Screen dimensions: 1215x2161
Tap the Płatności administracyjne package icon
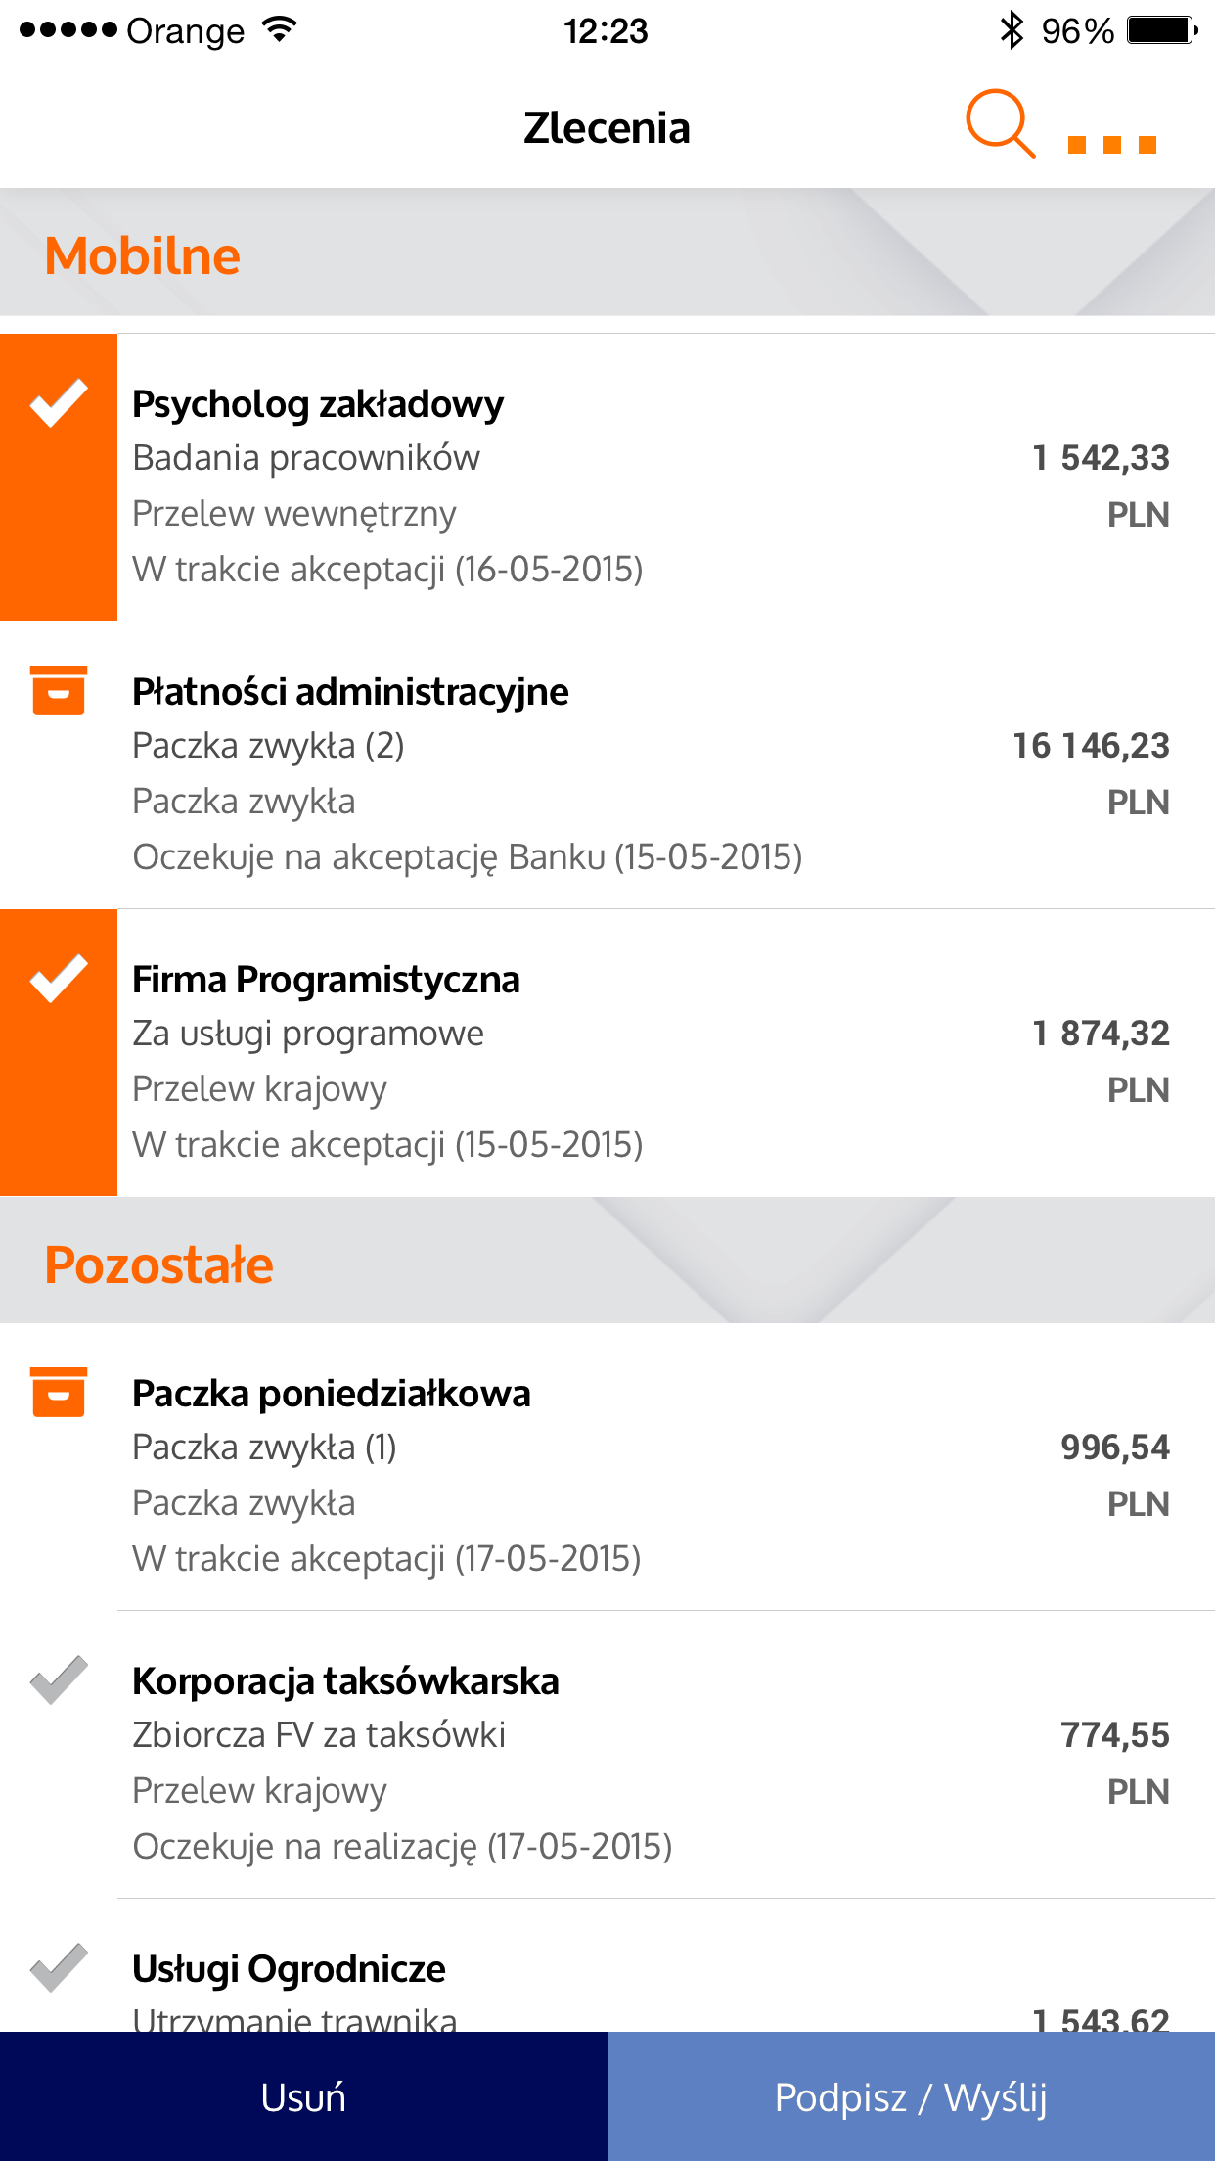coord(59,691)
